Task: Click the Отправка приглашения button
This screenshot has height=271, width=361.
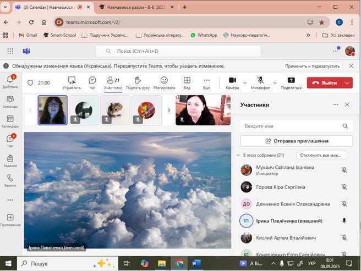Action: point(296,141)
